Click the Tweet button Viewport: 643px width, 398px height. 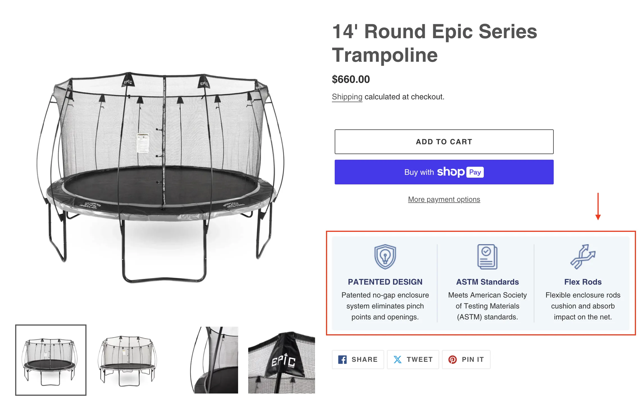[412, 359]
